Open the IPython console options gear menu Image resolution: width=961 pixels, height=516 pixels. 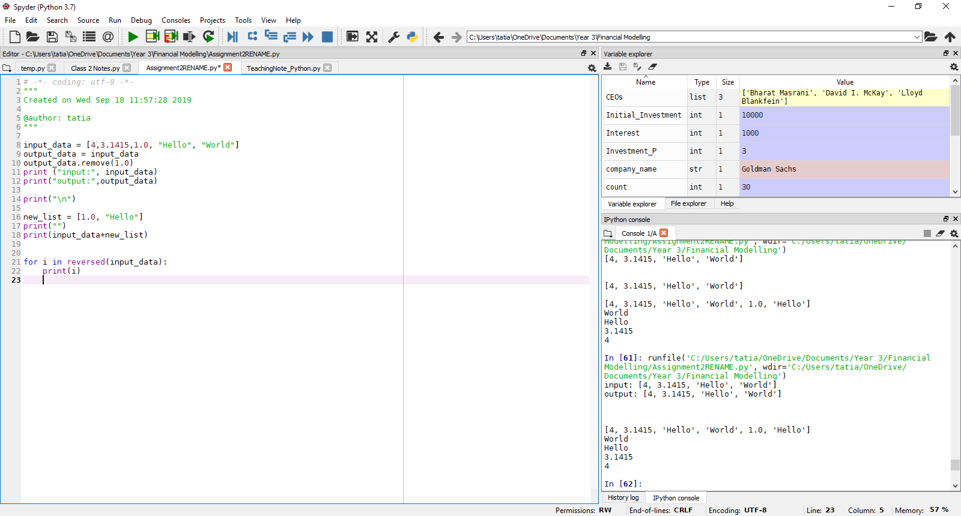tap(954, 233)
